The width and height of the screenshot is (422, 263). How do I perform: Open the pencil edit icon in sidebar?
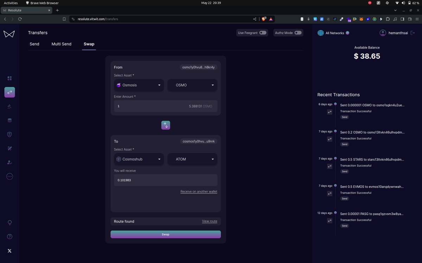click(9, 148)
